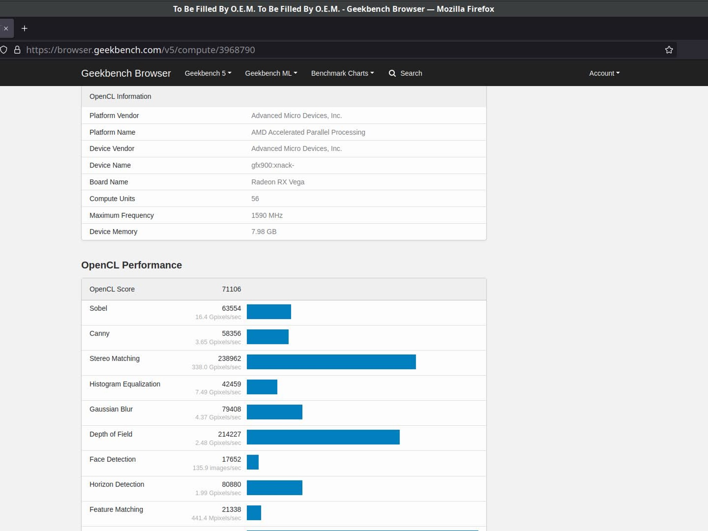Open the Benchmark Charts dropdown
The height and width of the screenshot is (531, 708).
pyautogui.click(x=342, y=73)
